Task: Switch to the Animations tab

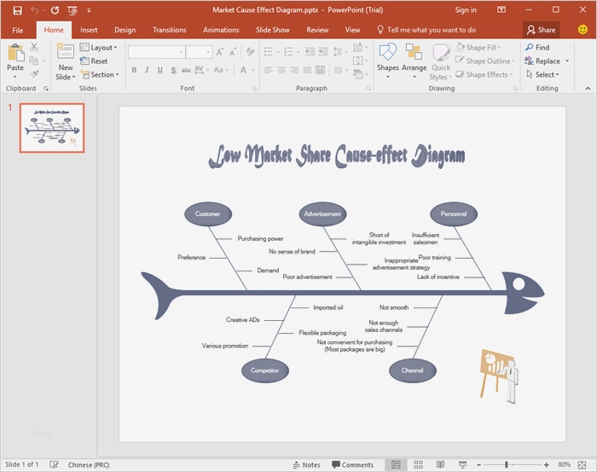Action: [221, 30]
